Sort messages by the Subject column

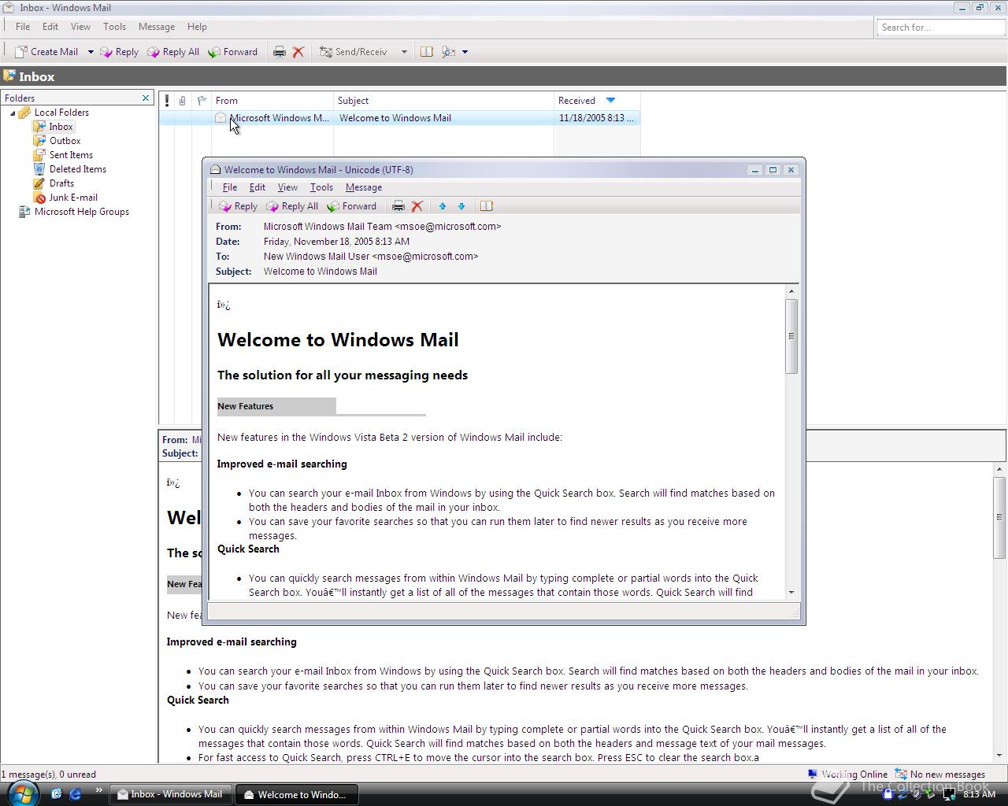[443, 101]
